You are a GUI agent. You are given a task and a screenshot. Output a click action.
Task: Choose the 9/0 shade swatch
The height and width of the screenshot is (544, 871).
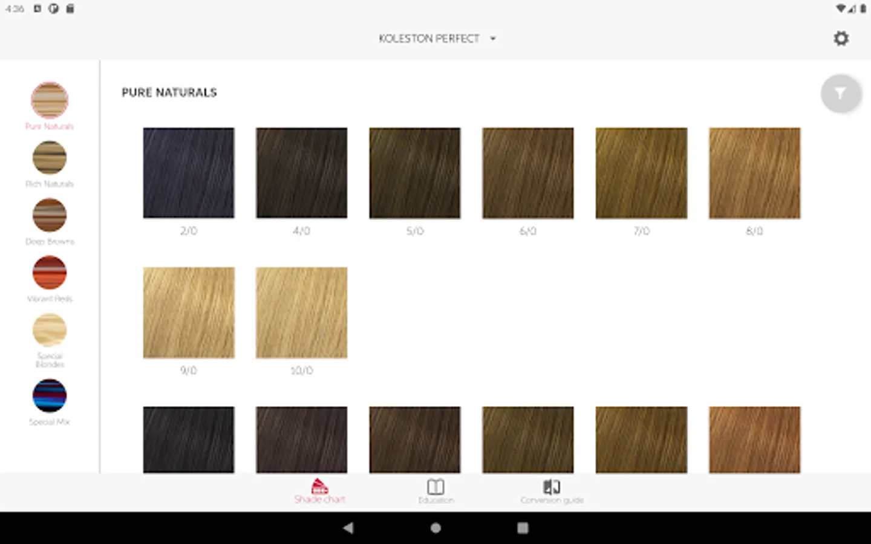pos(189,312)
